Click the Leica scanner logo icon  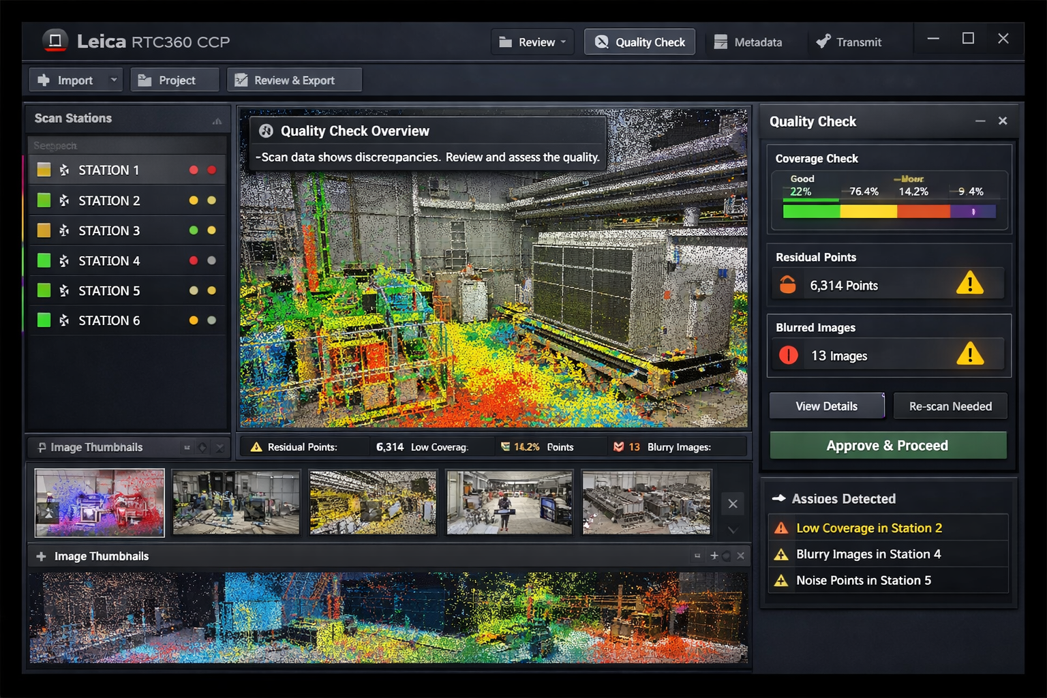[x=55, y=41]
